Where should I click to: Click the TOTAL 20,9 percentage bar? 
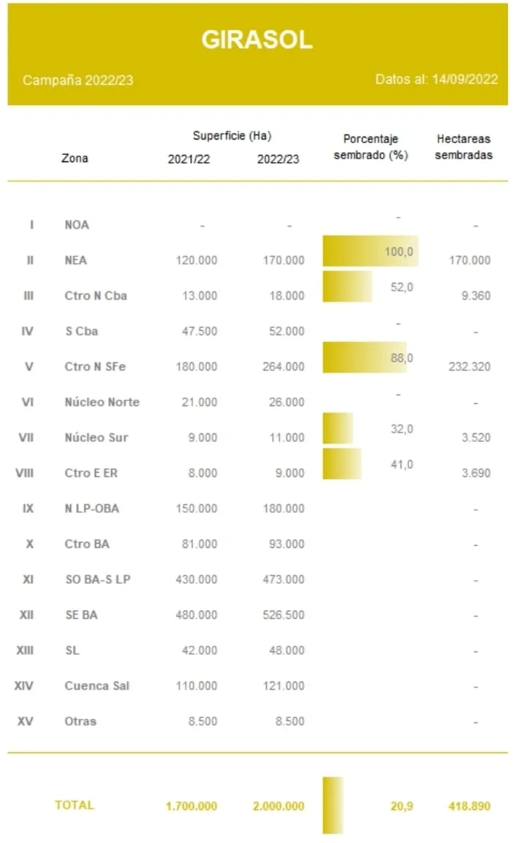333,805
